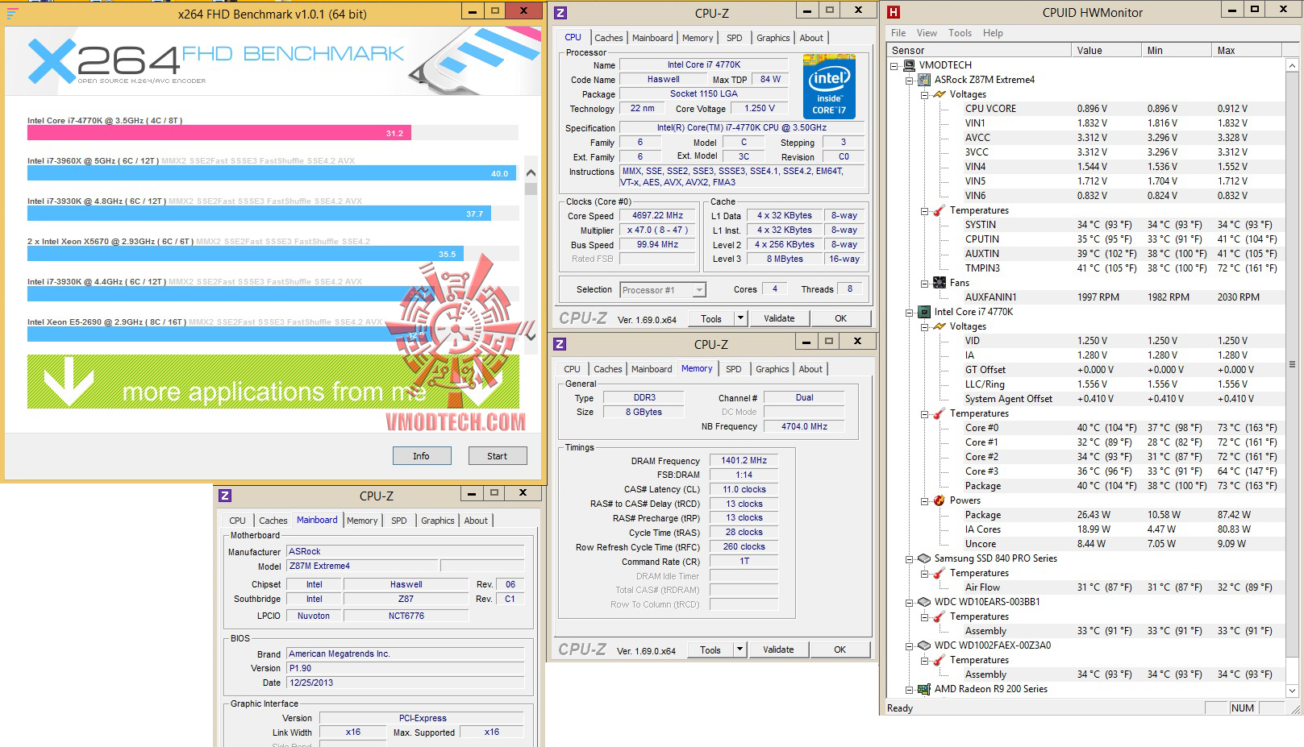The width and height of the screenshot is (1304, 747).
Task: Click the CPU-Z icon in the Mainboard tab window title bar
Action: [225, 496]
